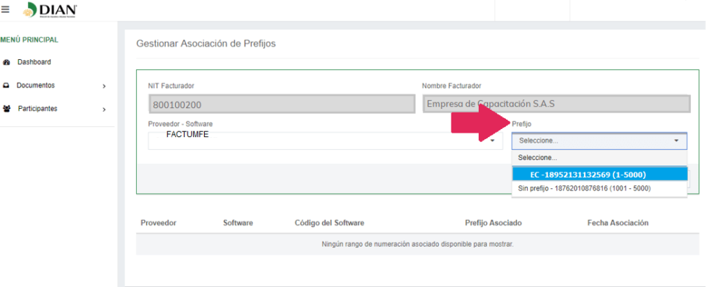Open the Dashboard menu item

[34, 62]
